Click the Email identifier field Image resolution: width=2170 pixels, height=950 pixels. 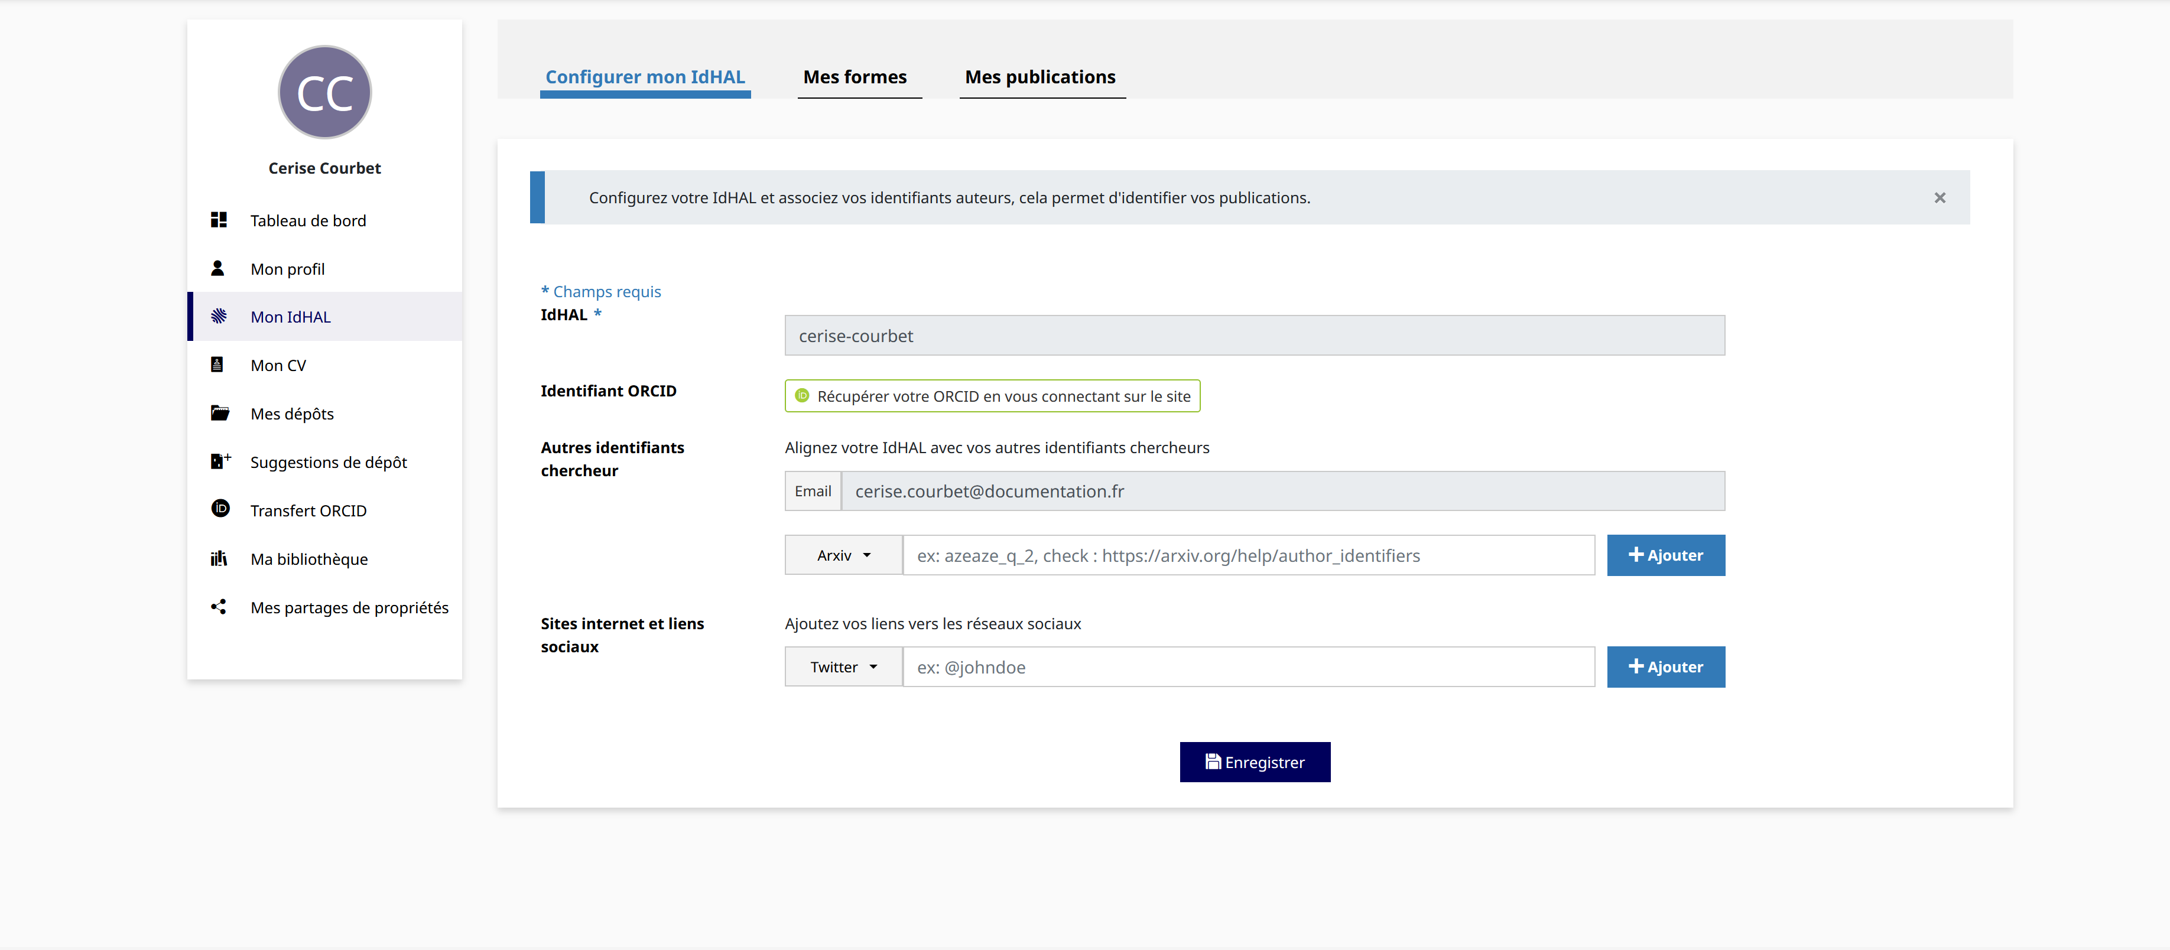(1283, 491)
